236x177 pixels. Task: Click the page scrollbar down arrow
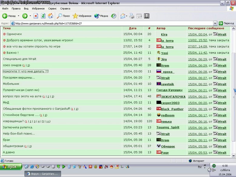[x=234, y=155]
